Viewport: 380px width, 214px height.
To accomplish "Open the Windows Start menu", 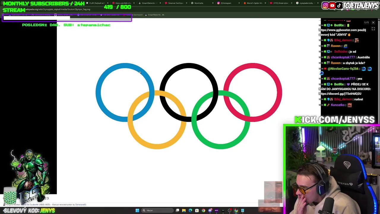I will click(x=137, y=210).
